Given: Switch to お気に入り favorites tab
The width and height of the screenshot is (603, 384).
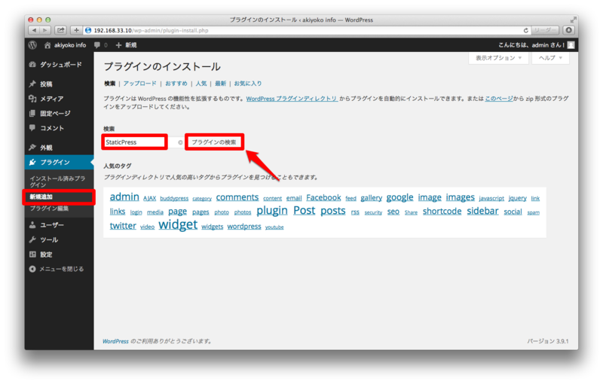Looking at the screenshot, I should pyautogui.click(x=248, y=84).
